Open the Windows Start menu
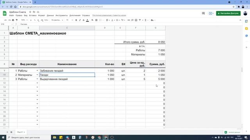This screenshot has height=140, width=250. coord(3,137)
